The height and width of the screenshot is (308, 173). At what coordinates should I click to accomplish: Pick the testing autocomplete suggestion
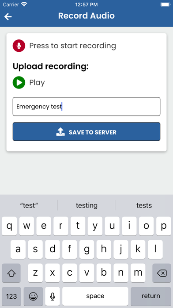tap(86, 205)
